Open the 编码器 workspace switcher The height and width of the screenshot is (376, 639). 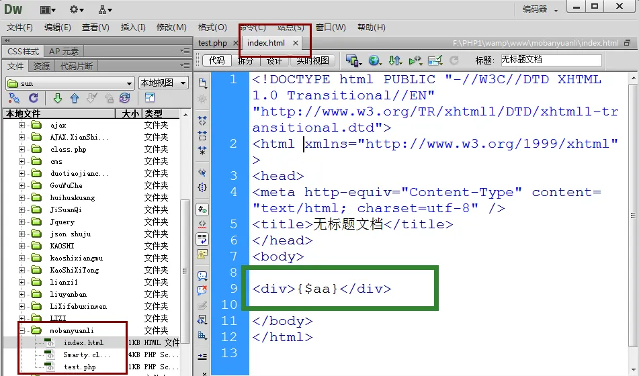pyautogui.click(x=540, y=9)
